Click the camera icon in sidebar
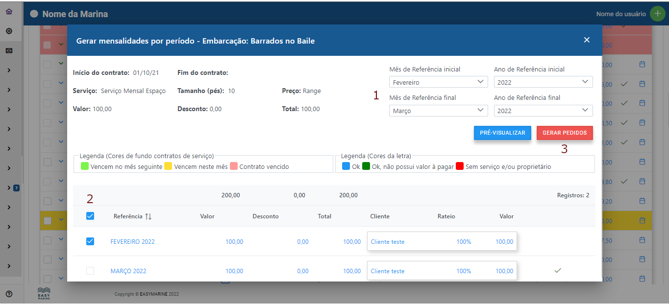Screen dimensions: 669x305 coord(9,50)
